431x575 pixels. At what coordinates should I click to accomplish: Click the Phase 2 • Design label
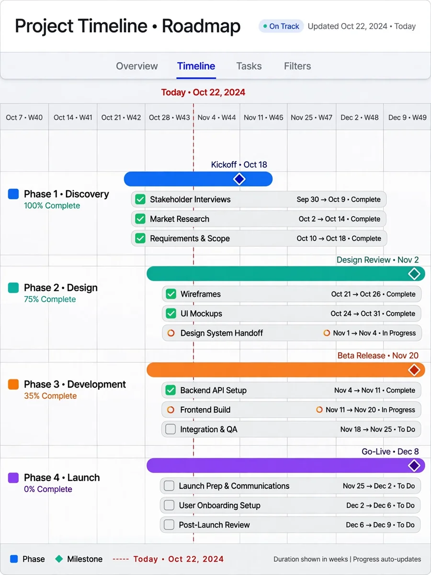pyautogui.click(x=61, y=287)
